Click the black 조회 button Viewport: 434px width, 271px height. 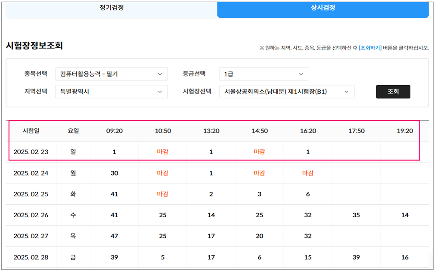393,92
